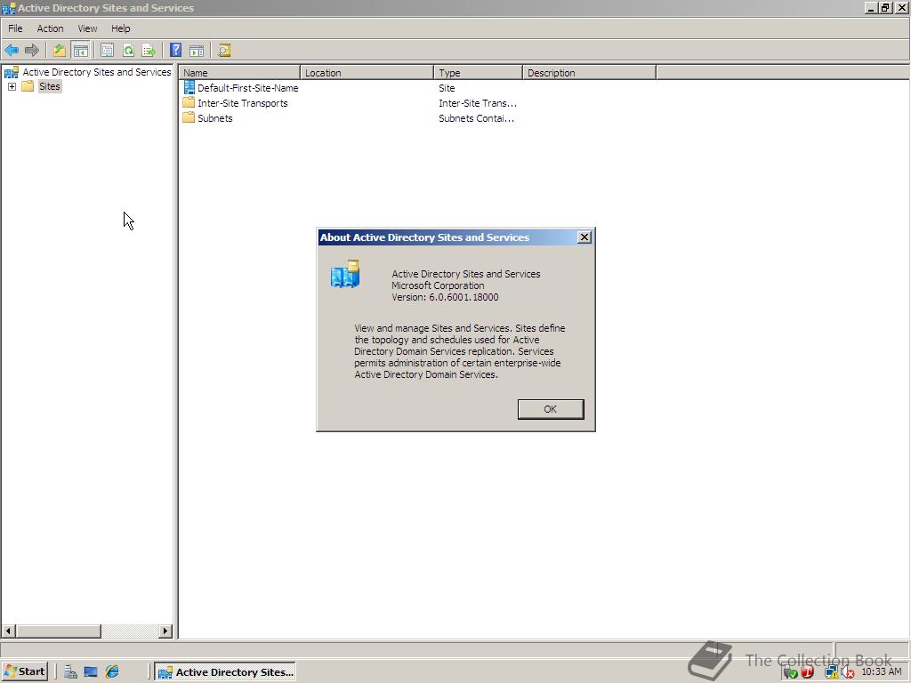Open Internet Explorer from quick launch
Image resolution: width=911 pixels, height=683 pixels.
(x=112, y=672)
